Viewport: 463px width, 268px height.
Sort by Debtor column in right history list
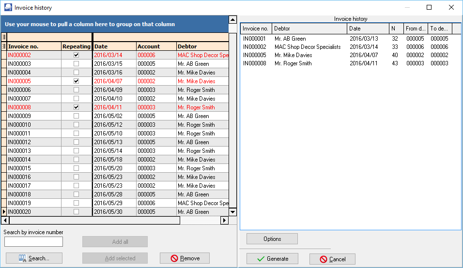click(309, 29)
